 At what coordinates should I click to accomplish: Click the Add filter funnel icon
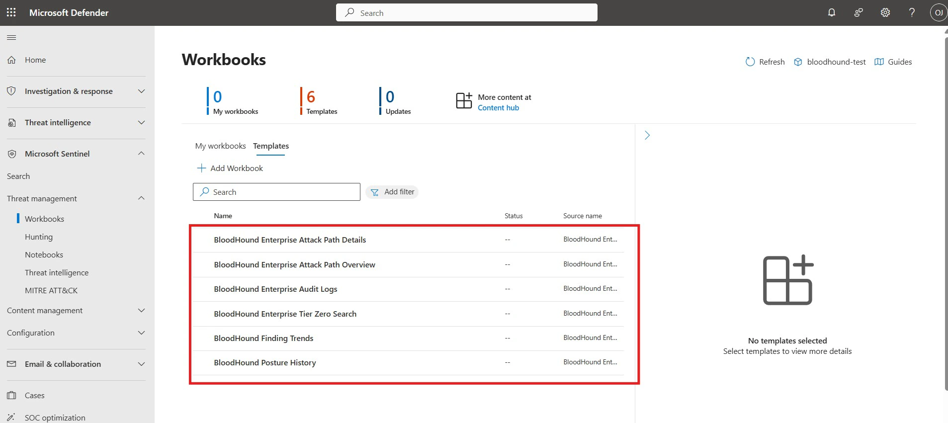pos(375,192)
